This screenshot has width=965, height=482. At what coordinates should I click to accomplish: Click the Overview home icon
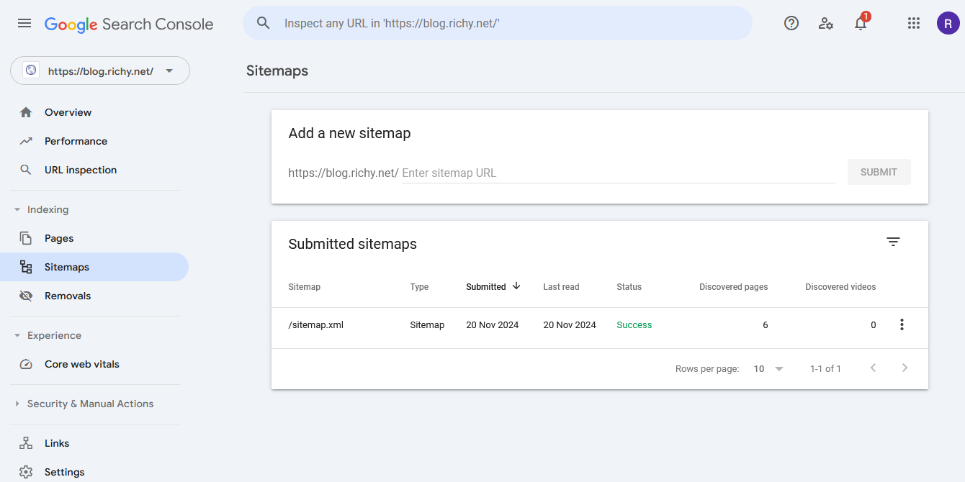pos(26,112)
